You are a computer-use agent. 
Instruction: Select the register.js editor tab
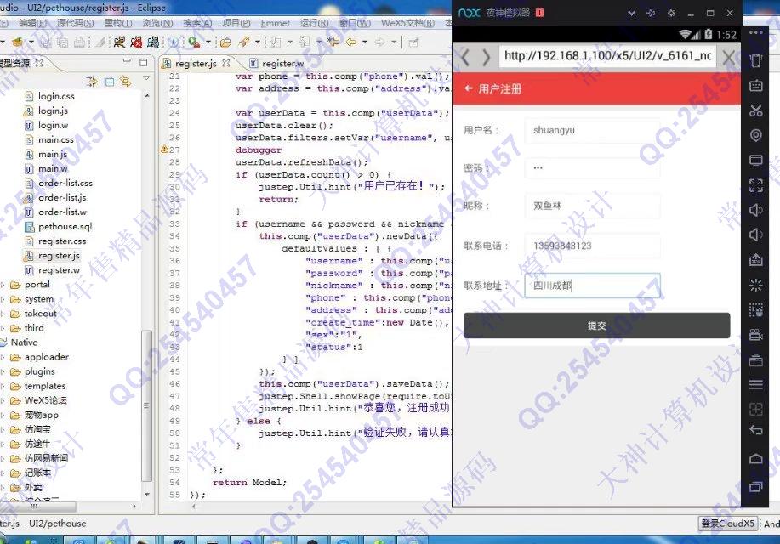click(x=196, y=64)
